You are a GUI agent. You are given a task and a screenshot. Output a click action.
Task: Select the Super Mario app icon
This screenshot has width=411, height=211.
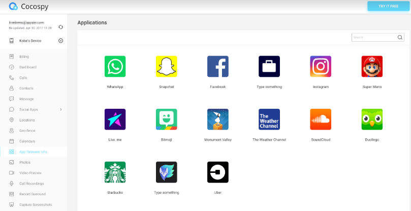click(372, 67)
